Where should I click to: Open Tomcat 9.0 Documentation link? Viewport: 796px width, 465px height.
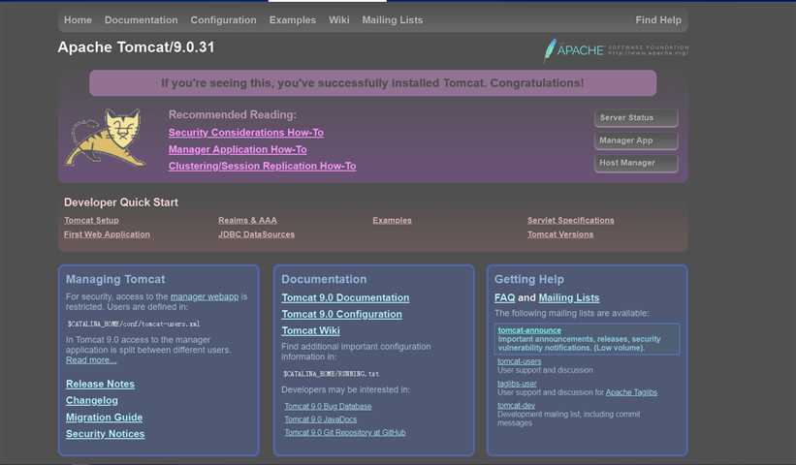point(346,298)
